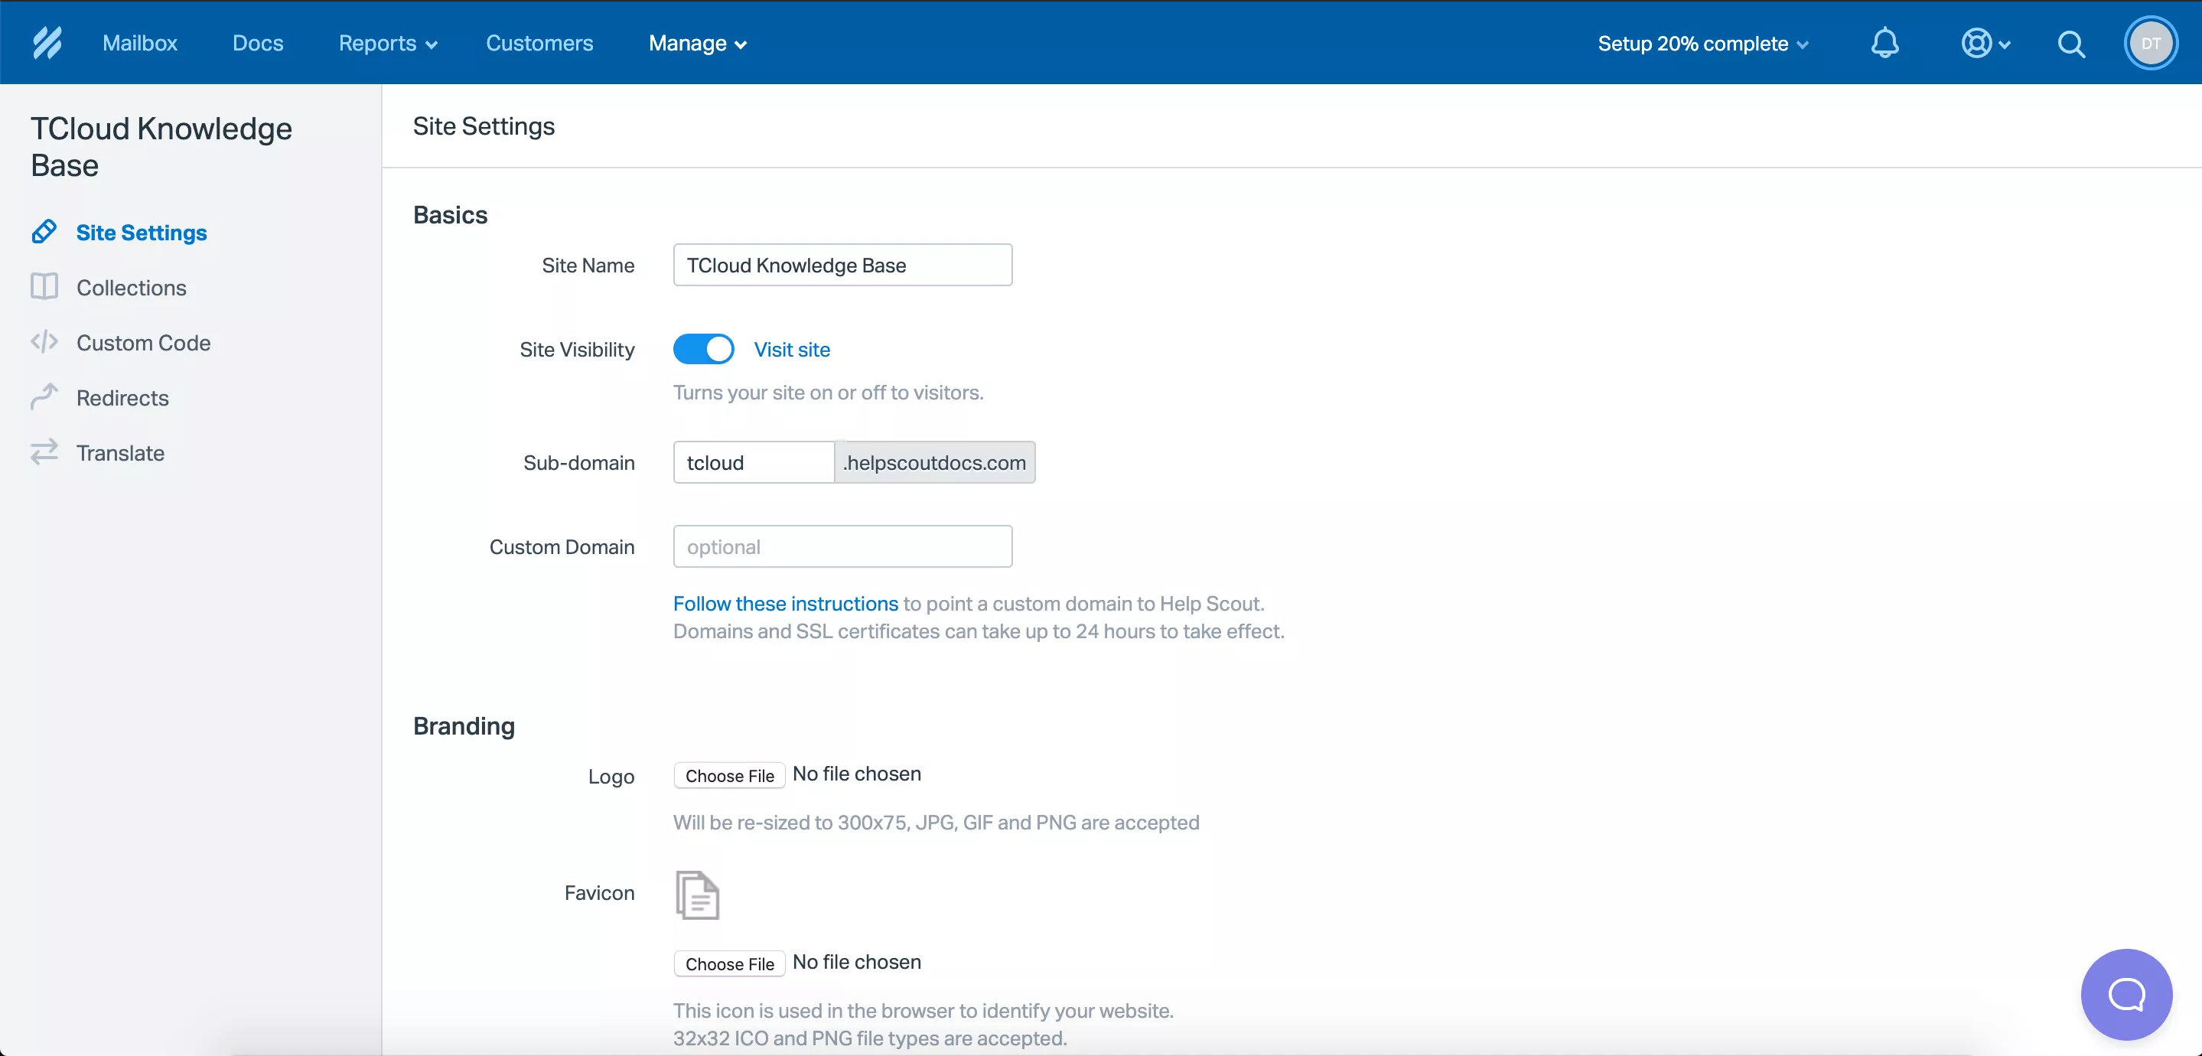Open the help lifebuoy menu
The width and height of the screenshot is (2202, 1056).
pos(1985,43)
